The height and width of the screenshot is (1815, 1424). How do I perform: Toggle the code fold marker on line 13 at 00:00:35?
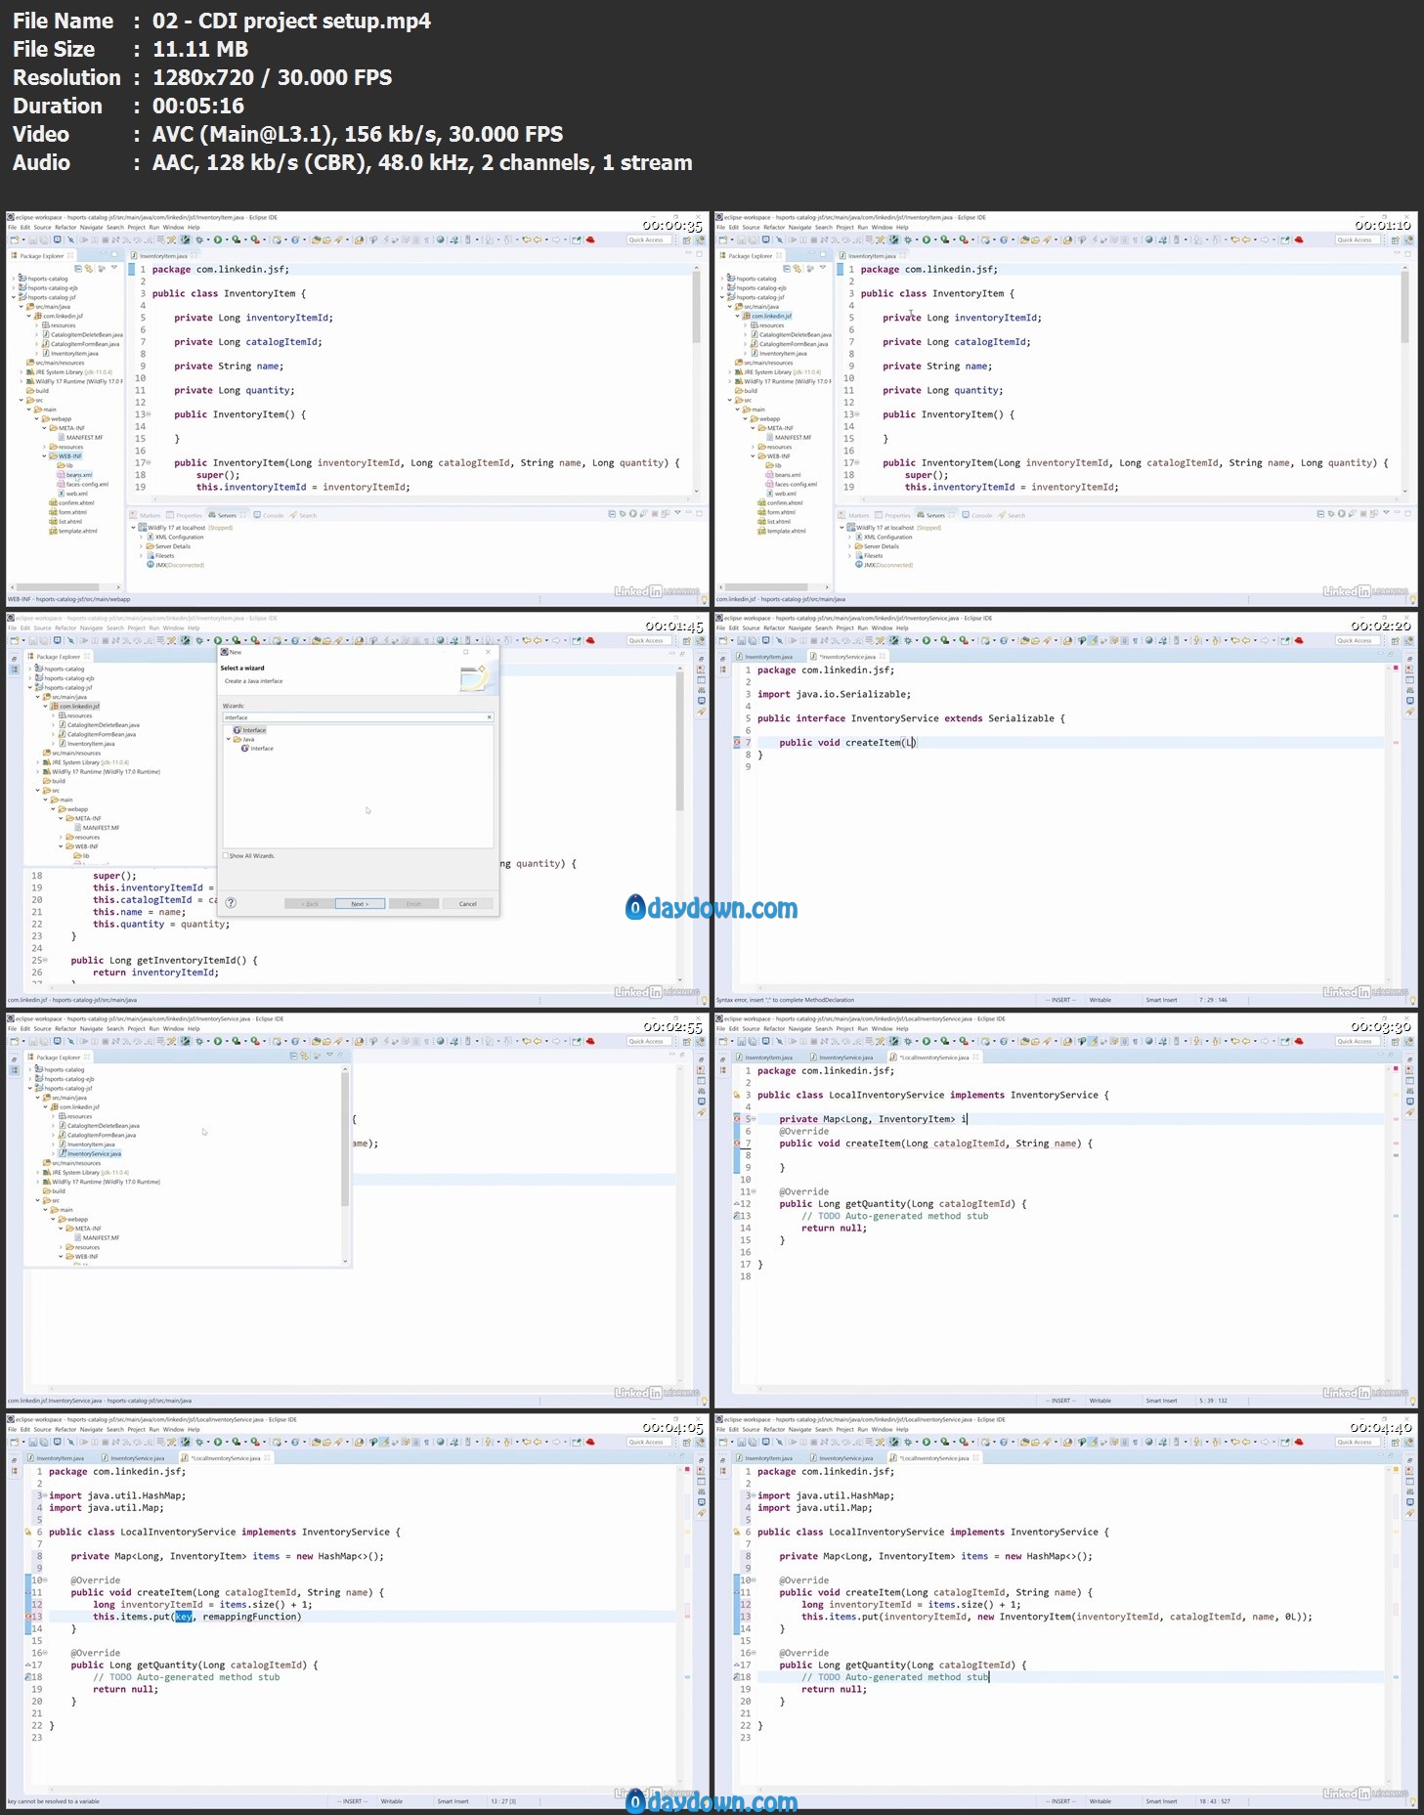(148, 414)
